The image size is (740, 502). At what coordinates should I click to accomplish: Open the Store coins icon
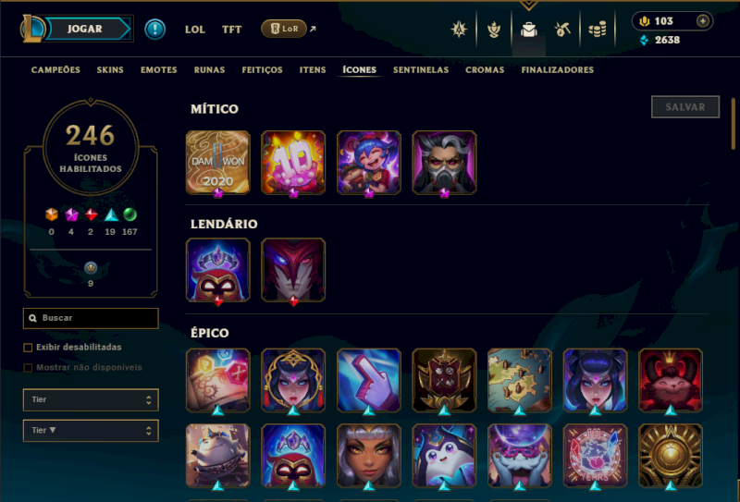tap(597, 30)
